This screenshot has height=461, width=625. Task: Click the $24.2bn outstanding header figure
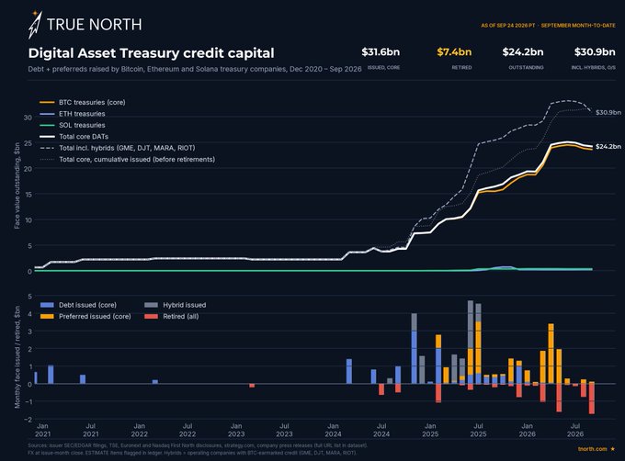[x=523, y=51]
